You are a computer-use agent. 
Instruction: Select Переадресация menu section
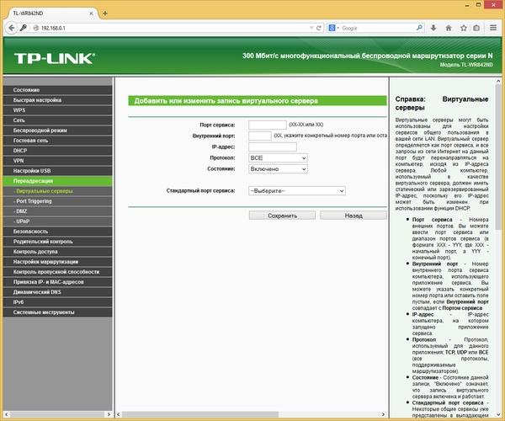pos(58,181)
